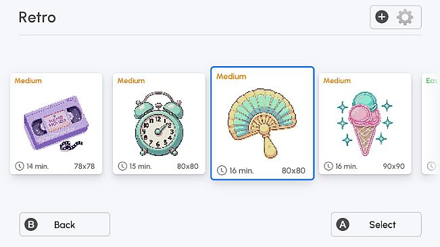Click the plus icon in top-right box

pyautogui.click(x=382, y=17)
